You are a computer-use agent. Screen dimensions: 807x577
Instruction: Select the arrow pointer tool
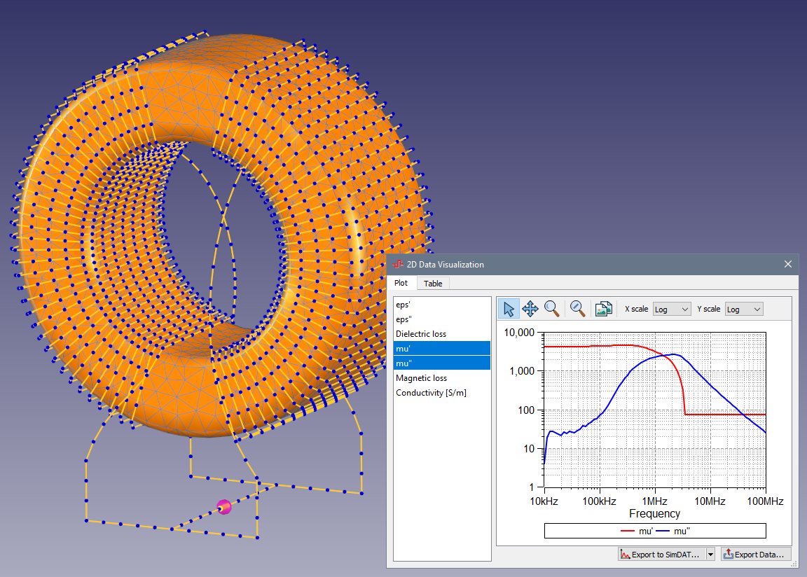point(509,309)
